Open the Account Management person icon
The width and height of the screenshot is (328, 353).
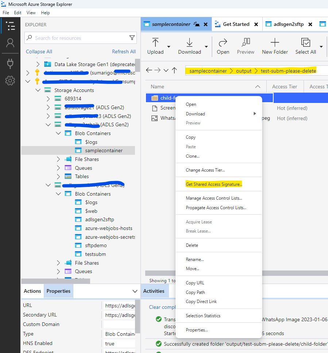[x=10, y=43]
